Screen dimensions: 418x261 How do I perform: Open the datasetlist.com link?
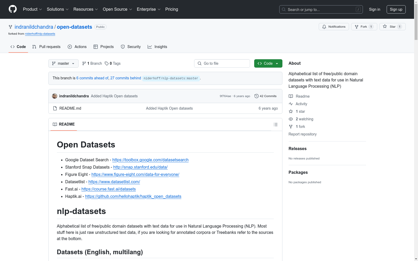click(114, 182)
